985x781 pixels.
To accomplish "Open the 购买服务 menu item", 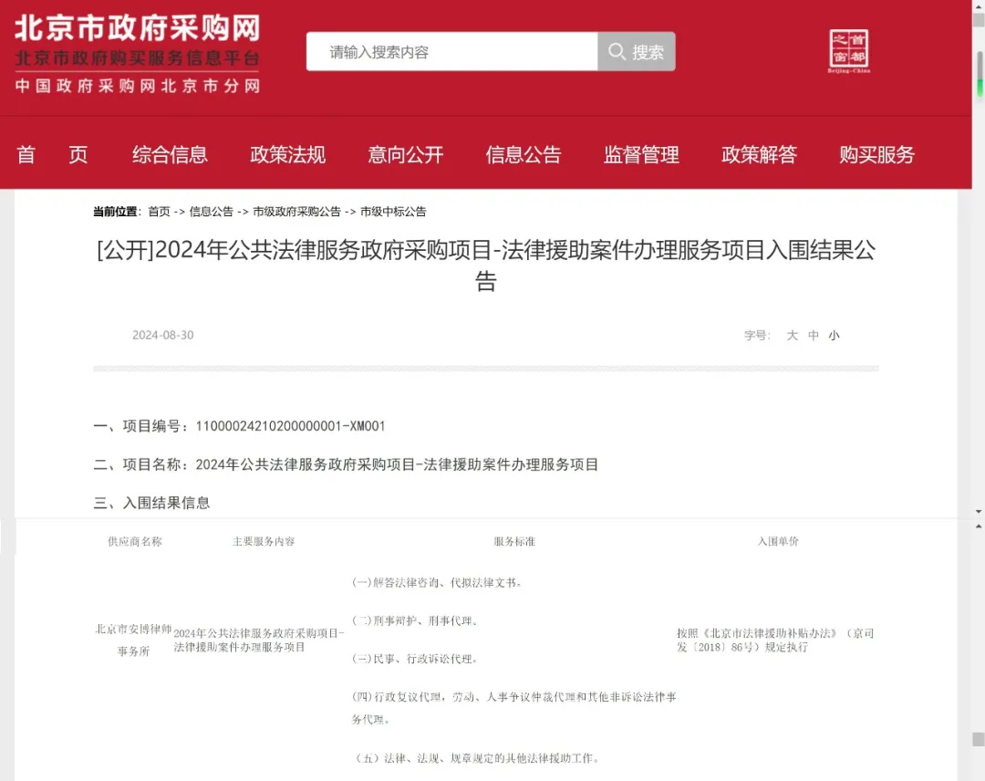I will pyautogui.click(x=877, y=154).
